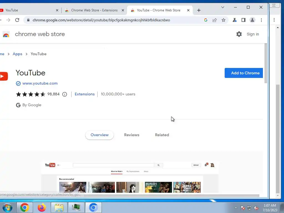Click Sign in link
284x213 pixels.
click(x=253, y=34)
